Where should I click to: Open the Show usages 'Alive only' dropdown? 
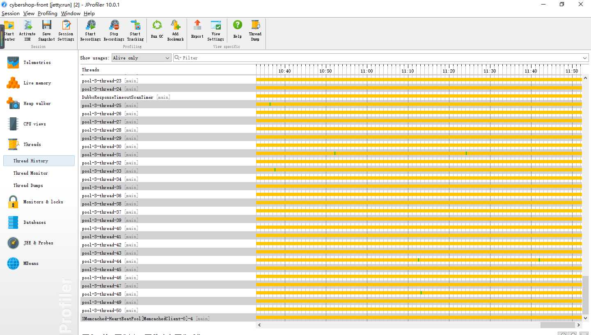pos(141,58)
